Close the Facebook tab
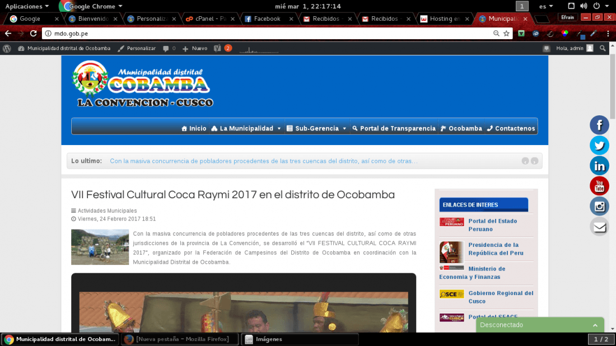Viewport: 616px width, 346px height. pyautogui.click(x=291, y=18)
